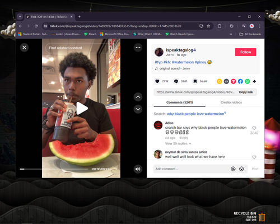
Task: Expand View 30 replies
Action: 178,143
